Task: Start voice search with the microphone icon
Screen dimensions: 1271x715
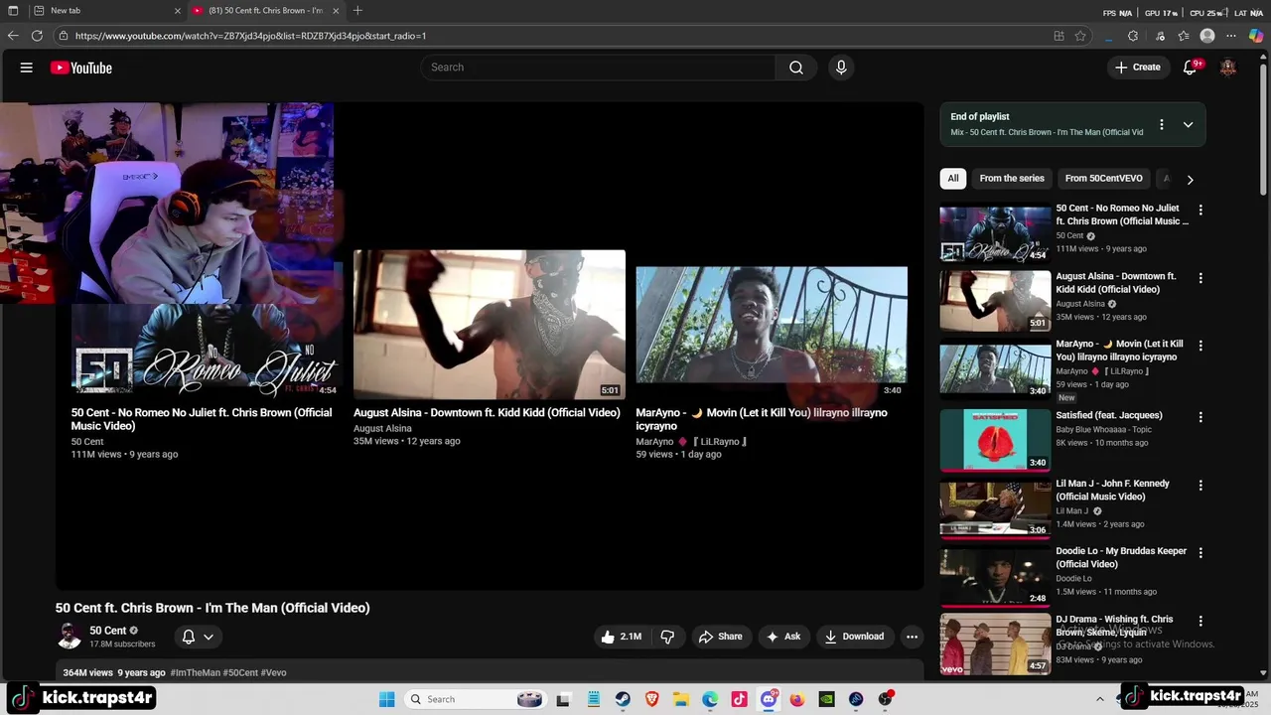Action: point(841,68)
